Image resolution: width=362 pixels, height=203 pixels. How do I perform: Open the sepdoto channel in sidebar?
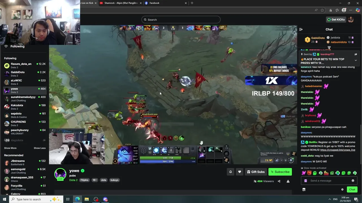[25, 115]
